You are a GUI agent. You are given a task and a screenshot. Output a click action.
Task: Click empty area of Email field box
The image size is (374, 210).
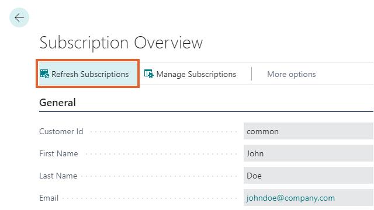(x=354, y=198)
